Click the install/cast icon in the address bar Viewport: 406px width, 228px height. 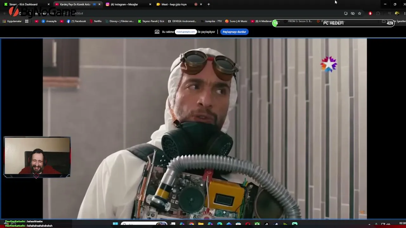pos(346,13)
